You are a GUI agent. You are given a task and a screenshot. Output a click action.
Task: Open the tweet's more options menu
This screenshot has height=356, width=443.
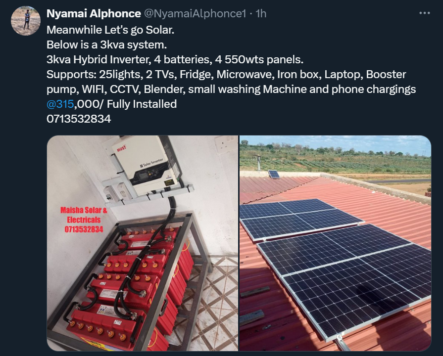coord(424,13)
